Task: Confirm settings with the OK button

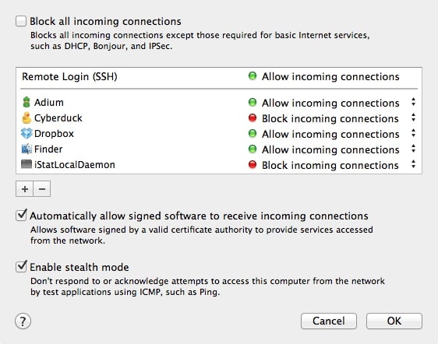Action: point(394,321)
